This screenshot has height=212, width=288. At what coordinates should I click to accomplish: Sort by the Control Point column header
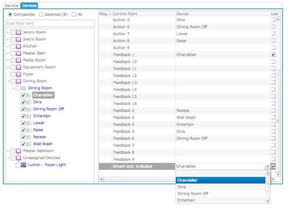(x=143, y=14)
